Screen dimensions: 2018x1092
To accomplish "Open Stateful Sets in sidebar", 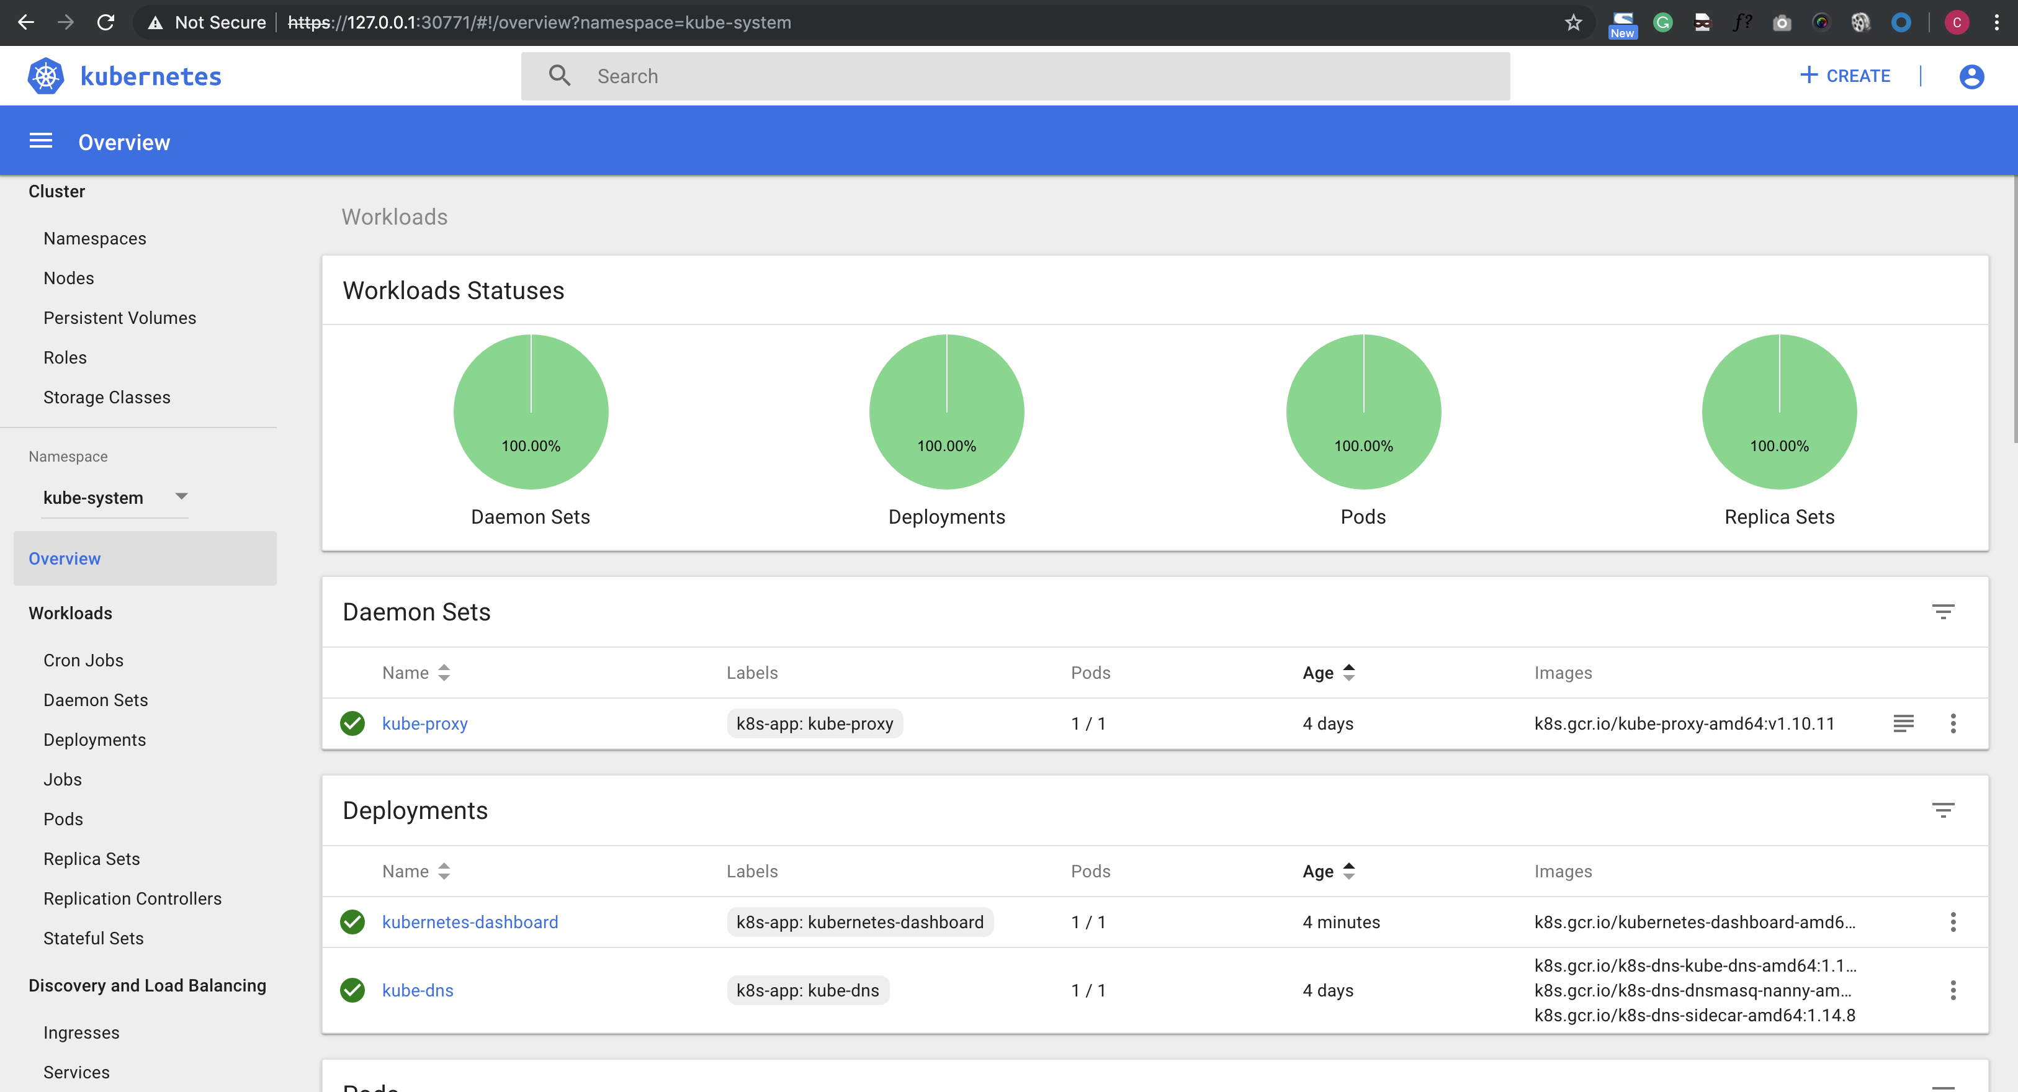I will coord(94,939).
